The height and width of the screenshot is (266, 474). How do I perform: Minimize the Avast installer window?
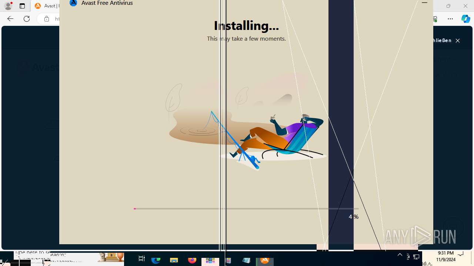click(425, 3)
